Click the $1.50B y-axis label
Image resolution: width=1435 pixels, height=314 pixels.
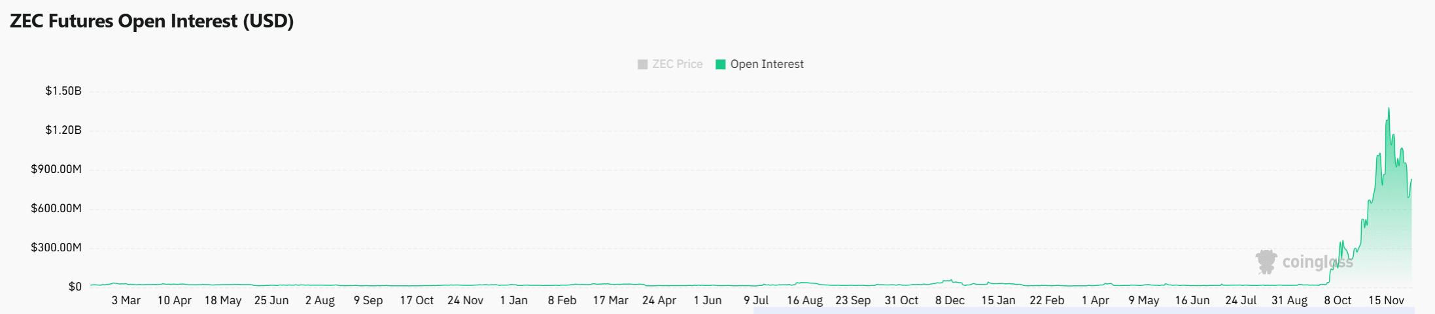63,91
